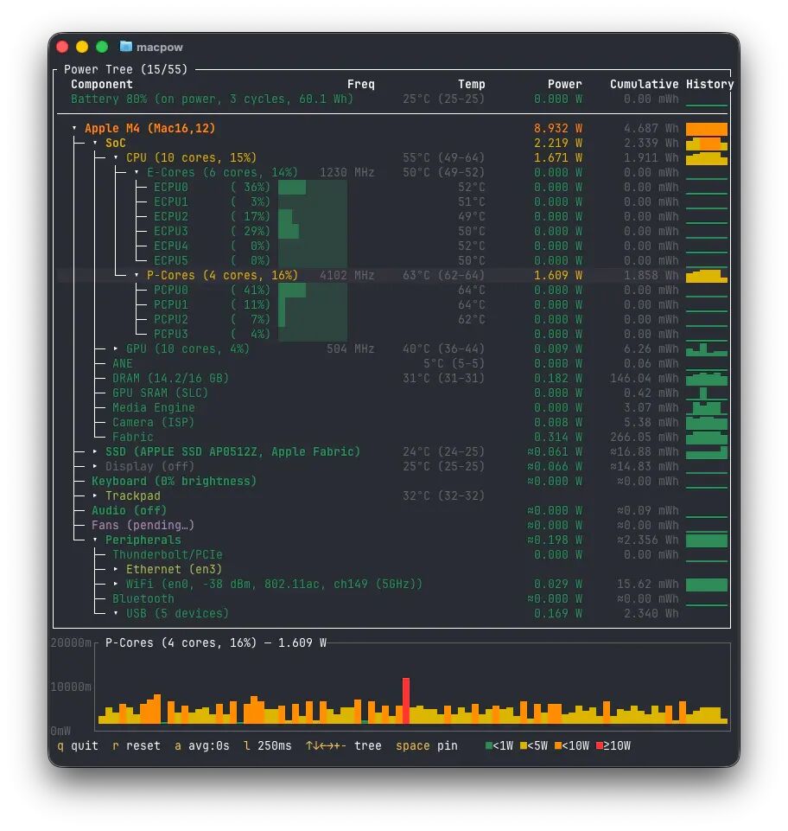Click the l 250ms interval hint
Viewport: 788px width, 831px height.
[268, 745]
